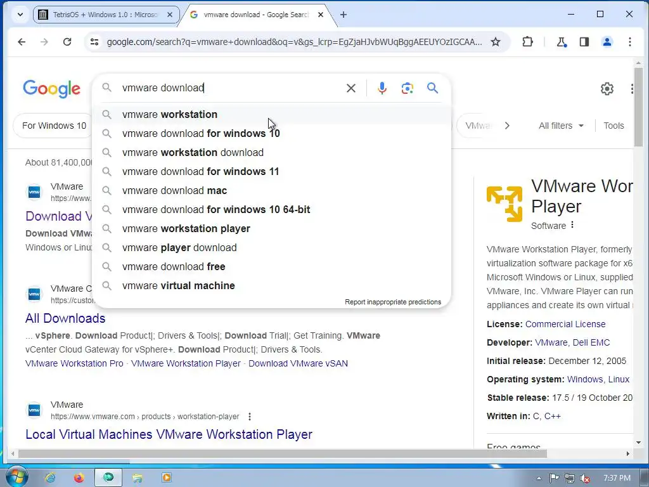Toggle the browser side panel
The height and width of the screenshot is (487, 649).
(584, 42)
